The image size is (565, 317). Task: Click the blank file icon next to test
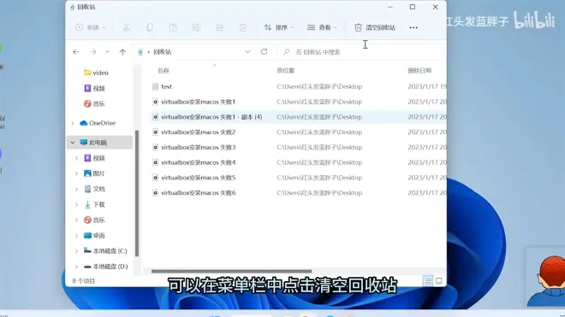[155, 86]
